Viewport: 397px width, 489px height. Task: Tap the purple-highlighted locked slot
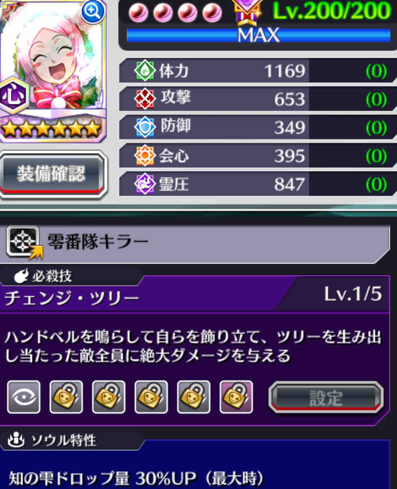[x=236, y=397]
